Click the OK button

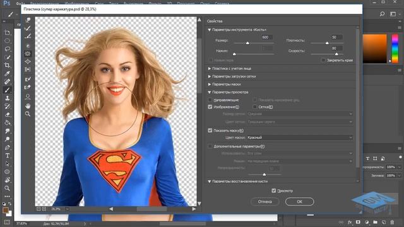[299, 202]
